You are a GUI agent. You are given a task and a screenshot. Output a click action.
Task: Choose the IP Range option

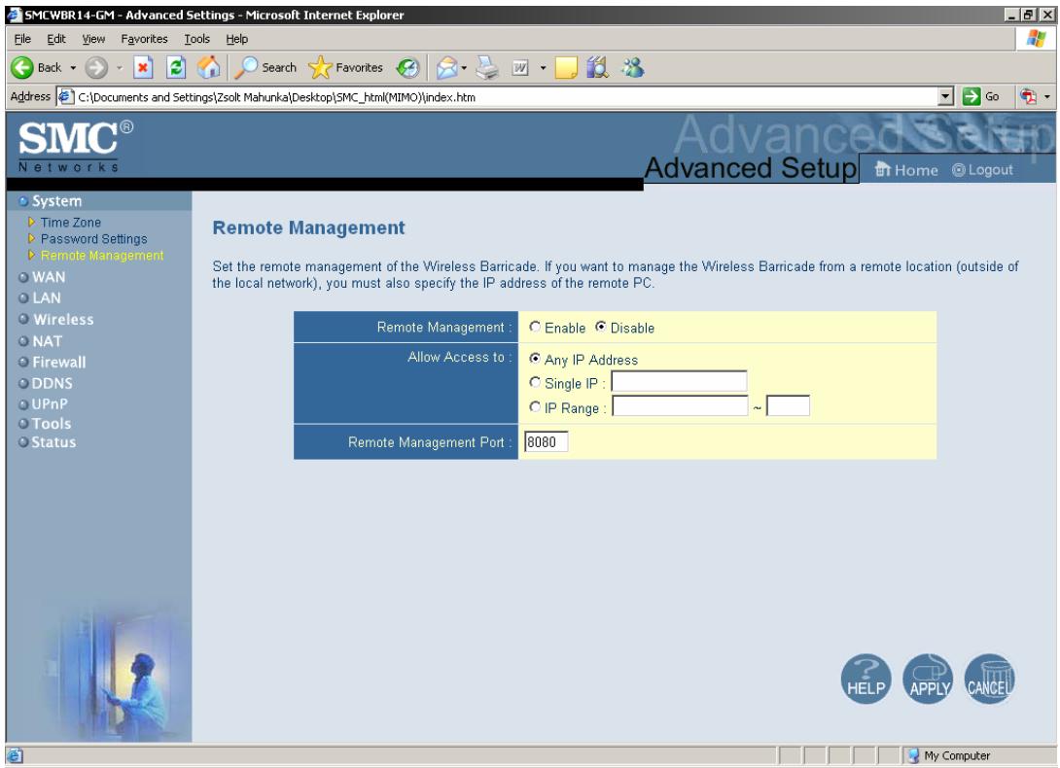pyautogui.click(x=535, y=407)
